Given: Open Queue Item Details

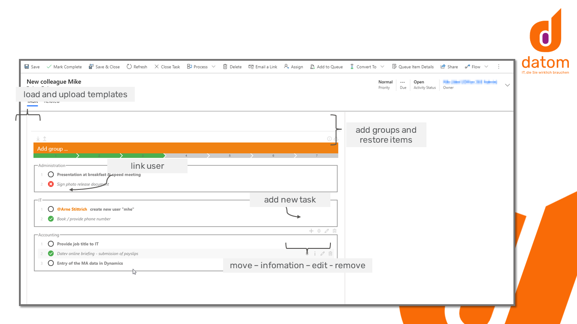Looking at the screenshot, I should [x=413, y=67].
